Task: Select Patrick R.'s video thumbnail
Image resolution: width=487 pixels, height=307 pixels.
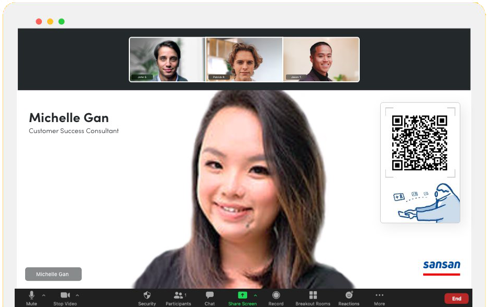Action: [244, 59]
